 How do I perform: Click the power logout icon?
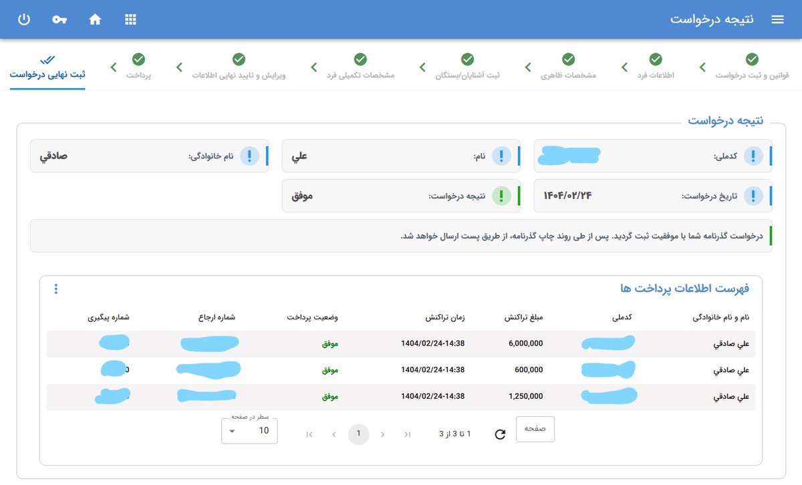(x=23, y=19)
